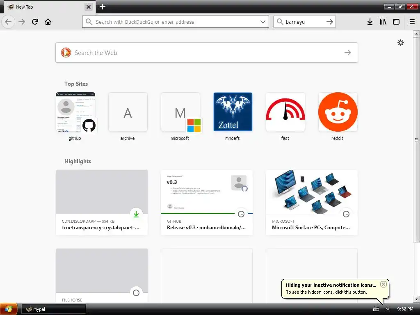Click green download icon on Discordapp card
Viewport: 420px width, 315px height.
[x=136, y=214]
